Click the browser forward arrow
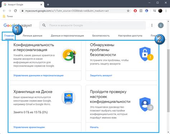 [x=10, y=11]
